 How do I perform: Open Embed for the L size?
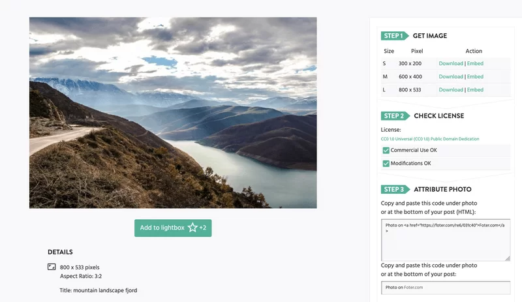point(475,89)
